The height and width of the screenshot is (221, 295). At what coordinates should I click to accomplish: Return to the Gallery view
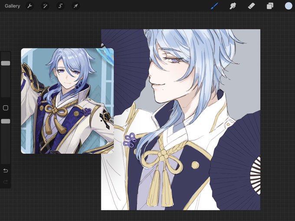[x=13, y=6]
